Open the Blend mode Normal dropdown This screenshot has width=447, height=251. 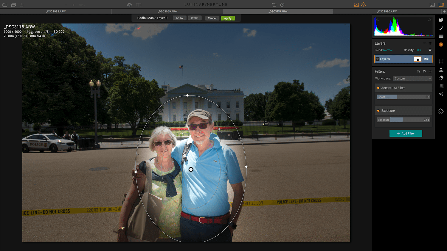tap(388, 50)
